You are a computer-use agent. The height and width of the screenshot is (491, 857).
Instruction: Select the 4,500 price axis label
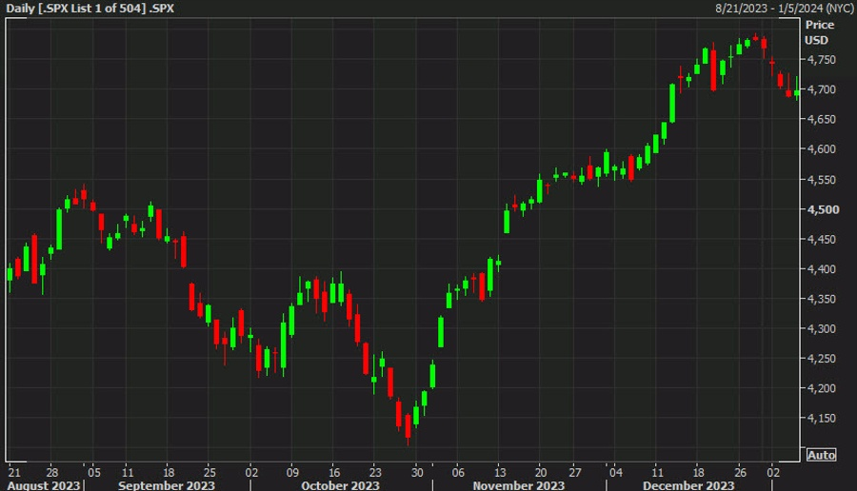click(x=823, y=209)
